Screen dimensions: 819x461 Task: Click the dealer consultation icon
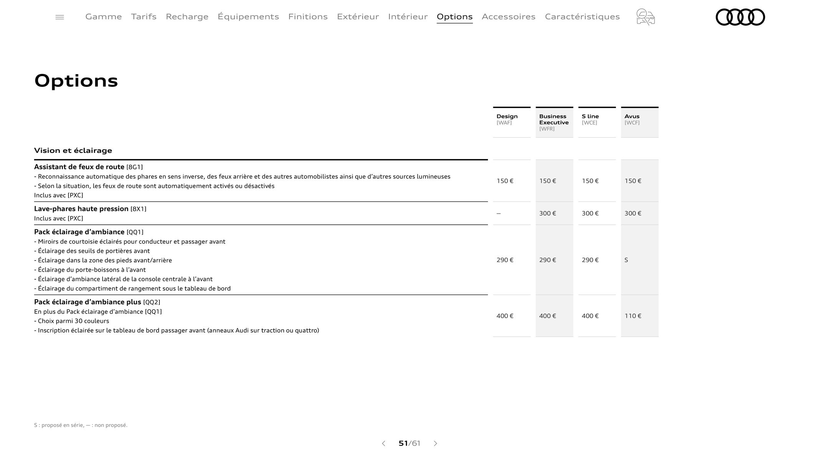click(x=645, y=17)
